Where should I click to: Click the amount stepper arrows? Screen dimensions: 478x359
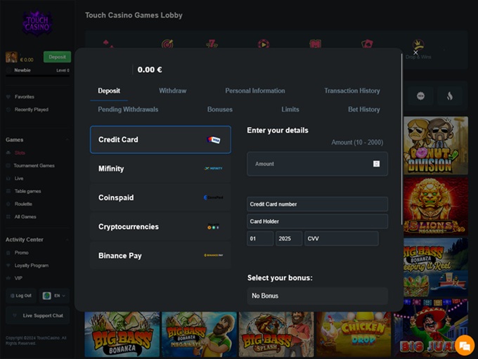(x=376, y=164)
